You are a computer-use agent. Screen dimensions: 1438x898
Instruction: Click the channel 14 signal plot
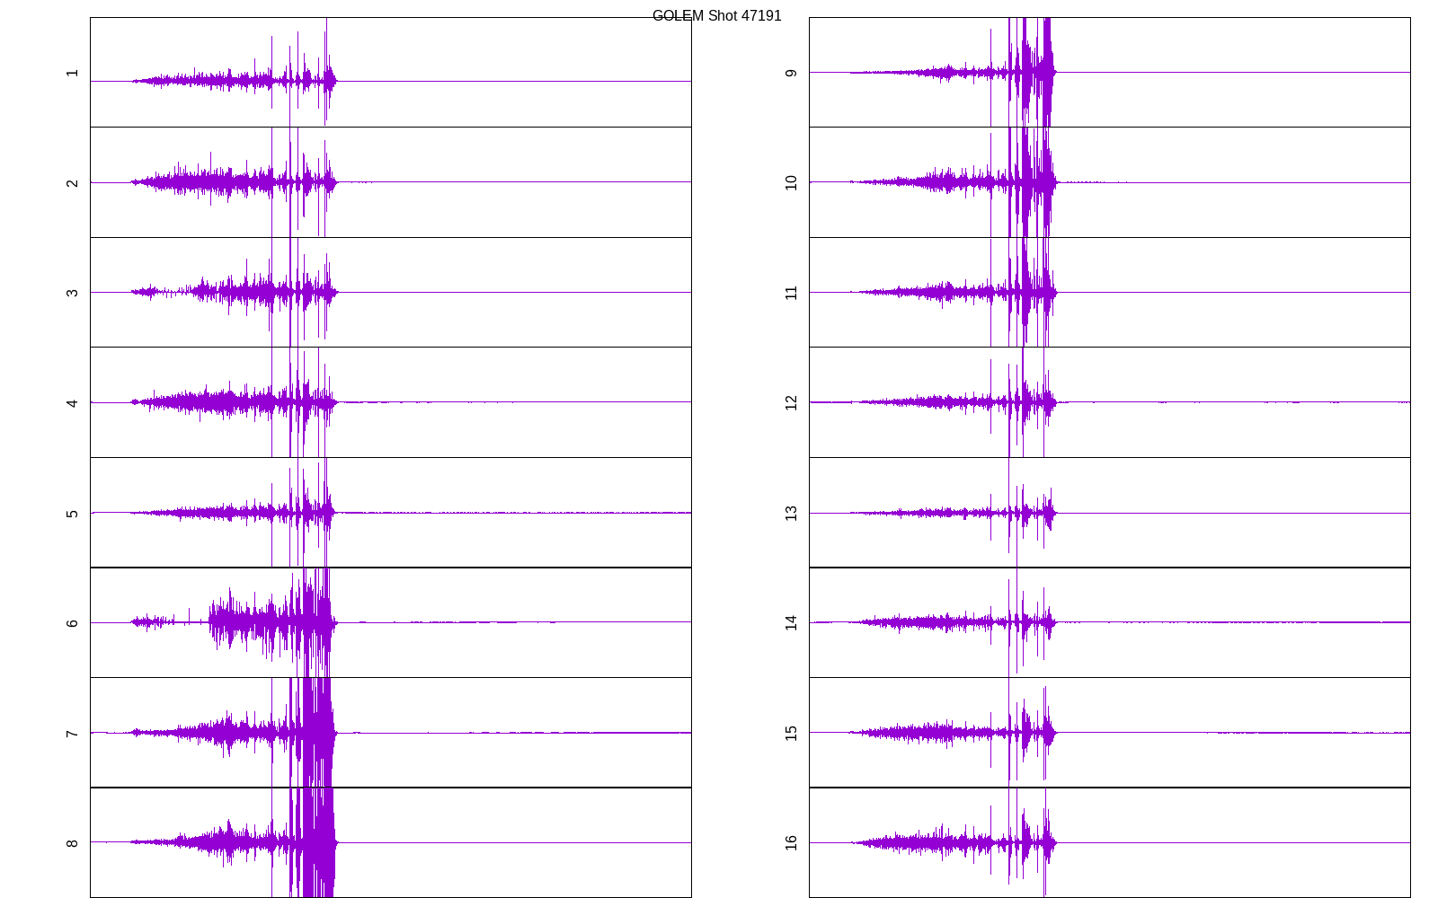(1110, 622)
